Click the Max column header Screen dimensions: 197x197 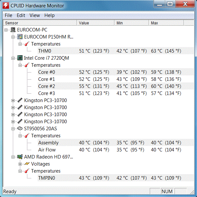166,23
